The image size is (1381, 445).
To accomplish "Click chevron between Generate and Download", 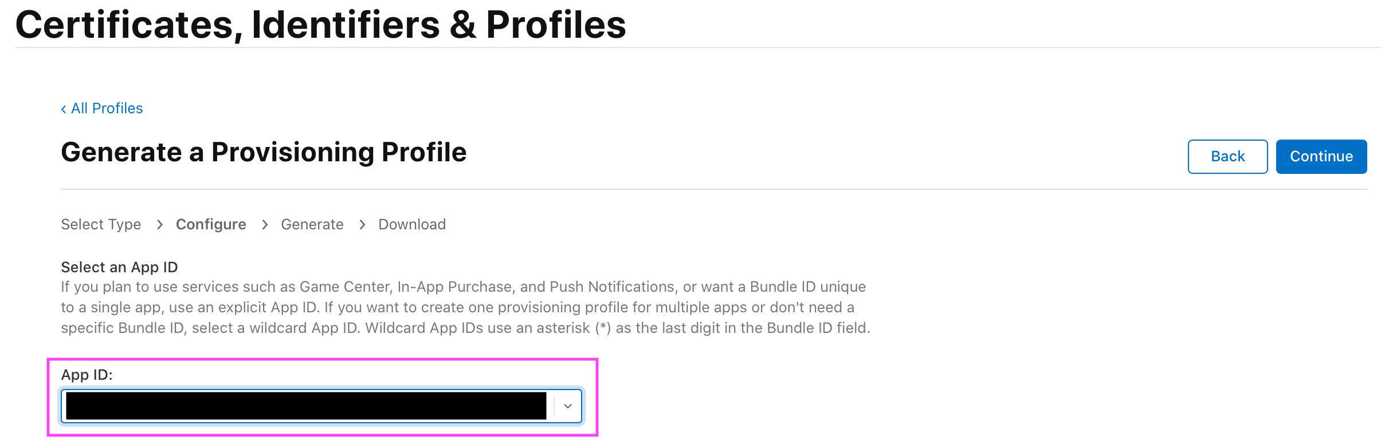I will tap(362, 225).
